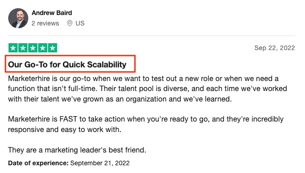
Task: Click the third green rating star
Action: (x=33, y=48)
